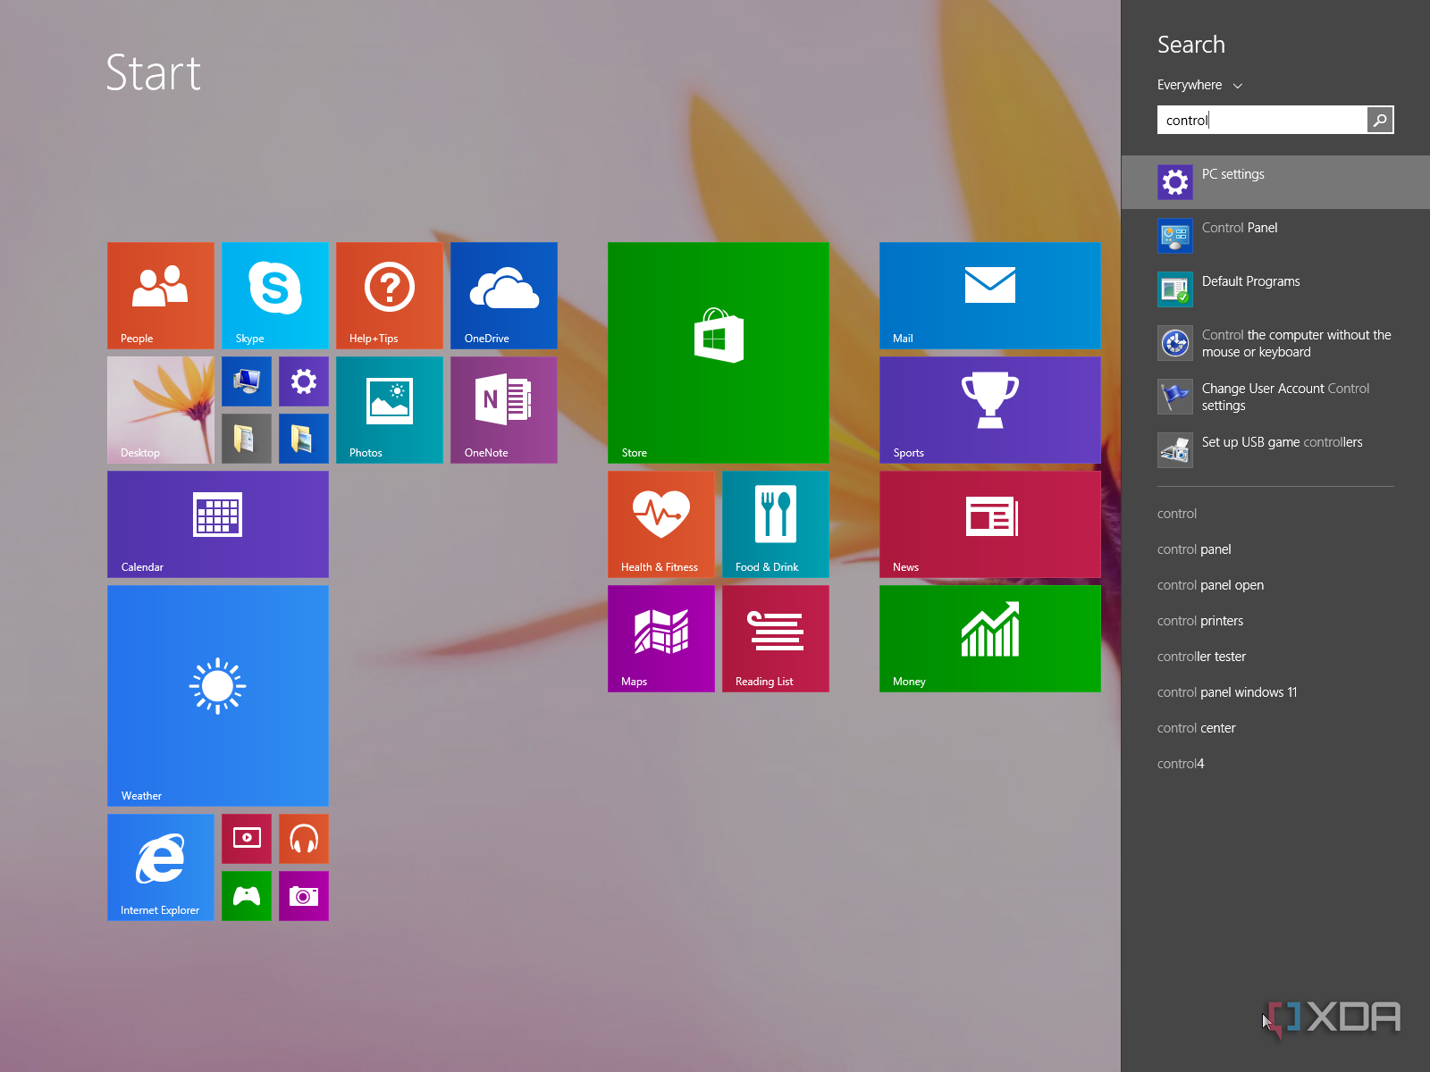Open the Maps tile
Image resolution: width=1430 pixels, height=1072 pixels.
pos(660,638)
